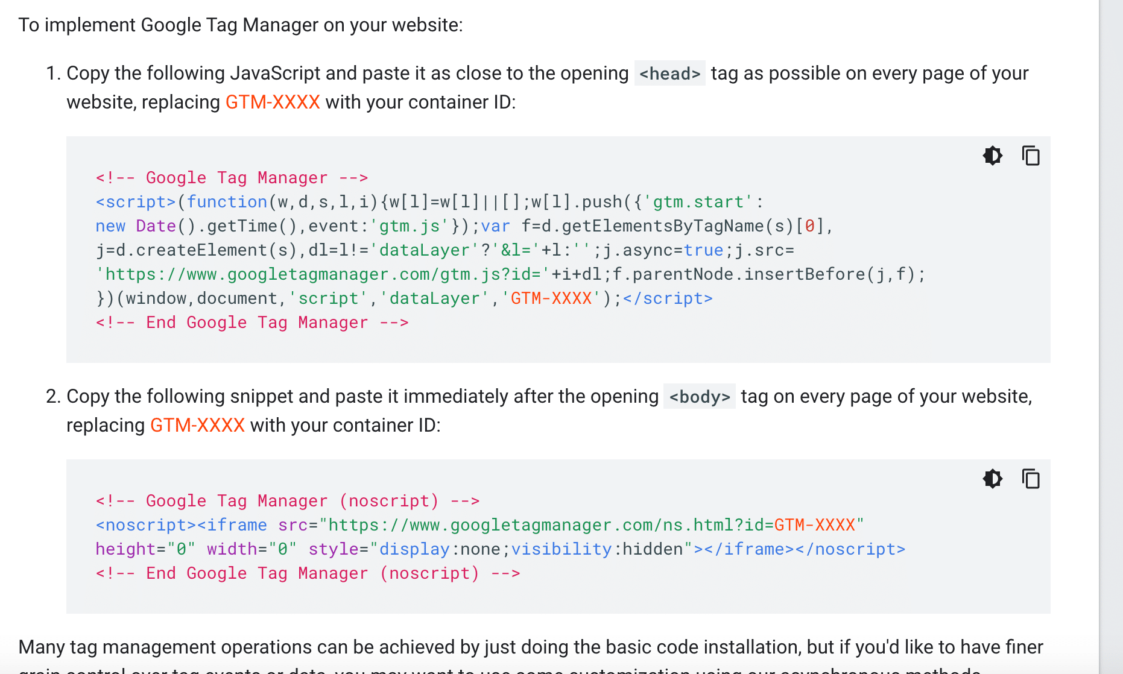Click the 'Google Tag Manager -->' opening comment line
This screenshot has height=674, width=1123.
pos(232,178)
